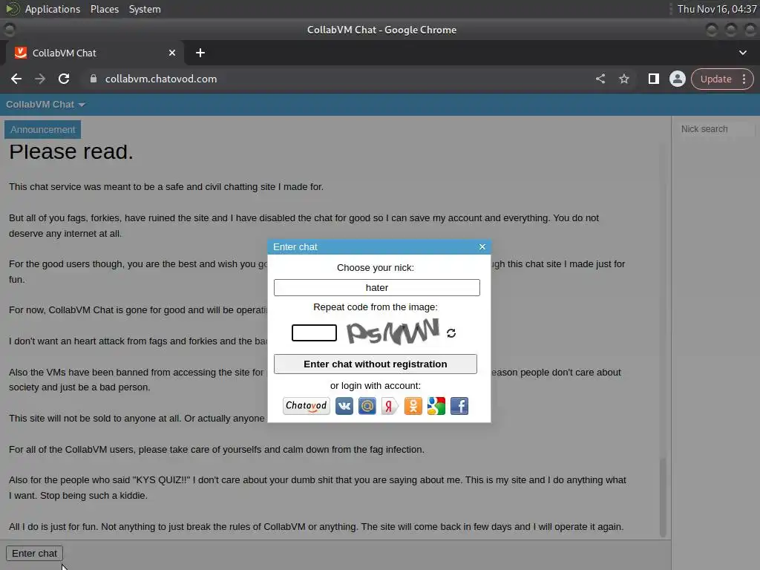Share this page icon
This screenshot has width=760, height=570.
point(600,79)
